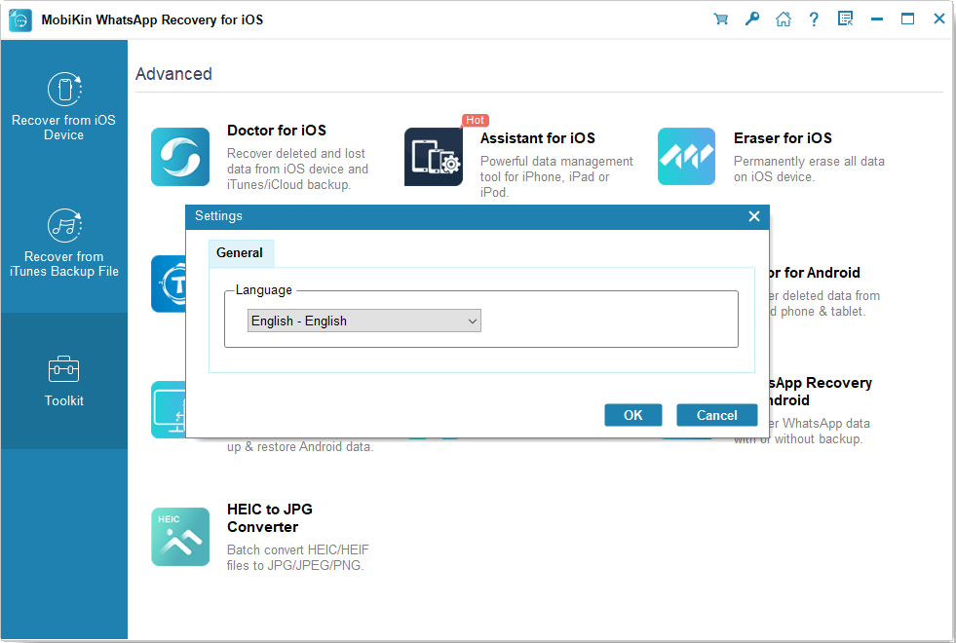The image size is (956, 643).
Task: Click the HEIC to JPG Converter icon
Action: coord(180,537)
